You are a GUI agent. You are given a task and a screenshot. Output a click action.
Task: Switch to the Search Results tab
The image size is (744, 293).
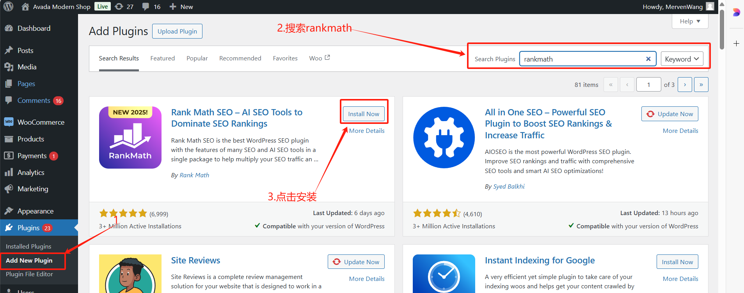119,58
